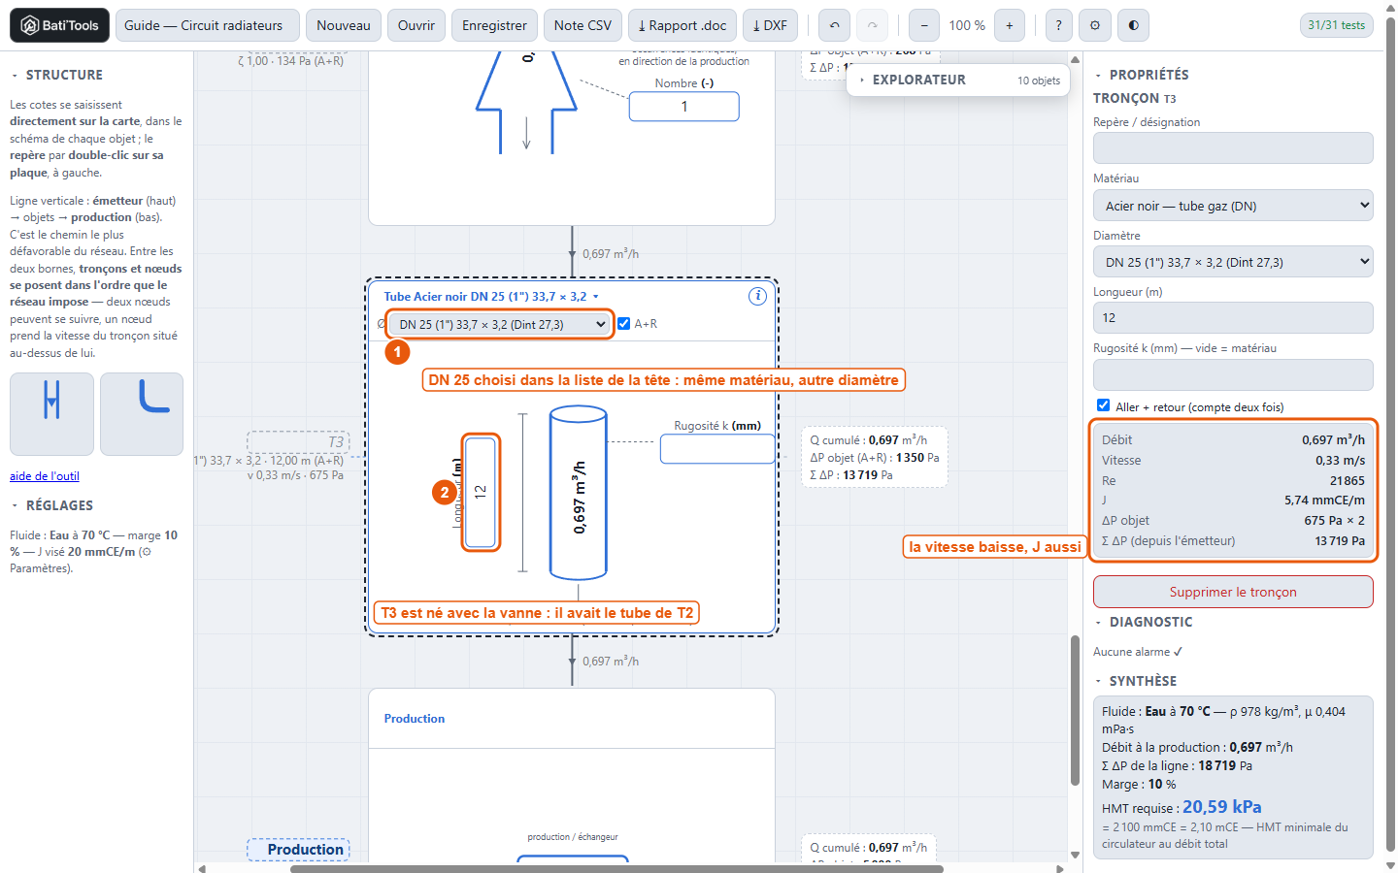This screenshot has height=873, width=1398.
Task: Zoom in with the plus button
Action: [1010, 25]
